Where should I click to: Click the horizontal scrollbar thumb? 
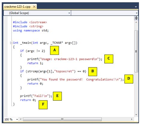62,119
